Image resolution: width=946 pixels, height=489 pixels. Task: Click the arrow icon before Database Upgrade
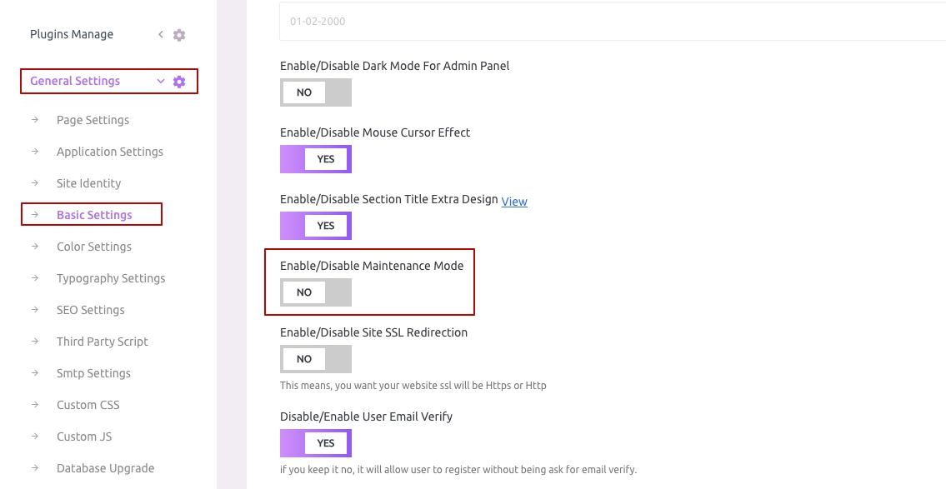click(35, 467)
